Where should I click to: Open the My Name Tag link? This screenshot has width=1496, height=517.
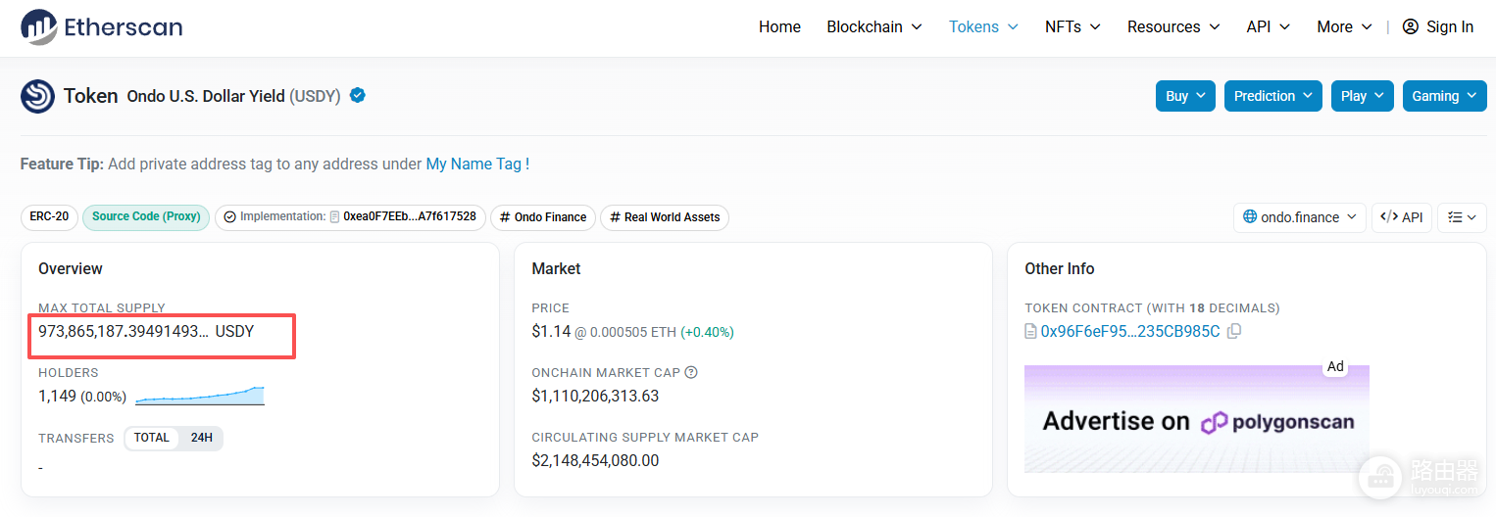coord(477,164)
